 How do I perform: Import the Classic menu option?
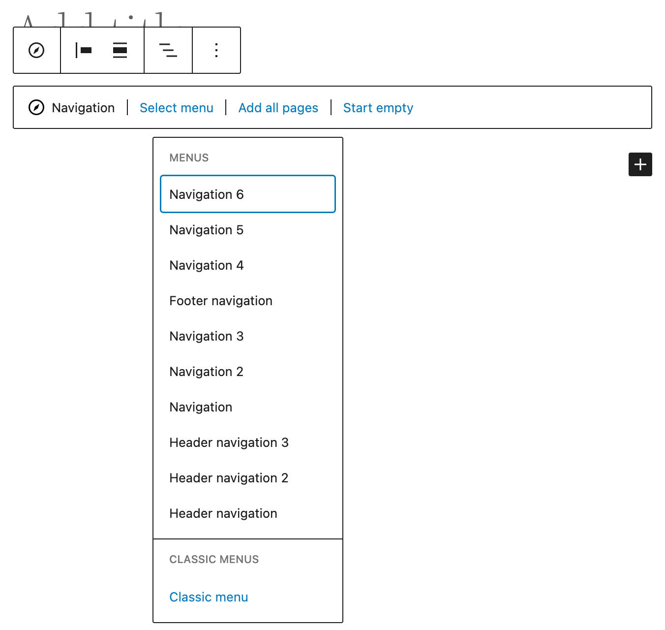(209, 597)
